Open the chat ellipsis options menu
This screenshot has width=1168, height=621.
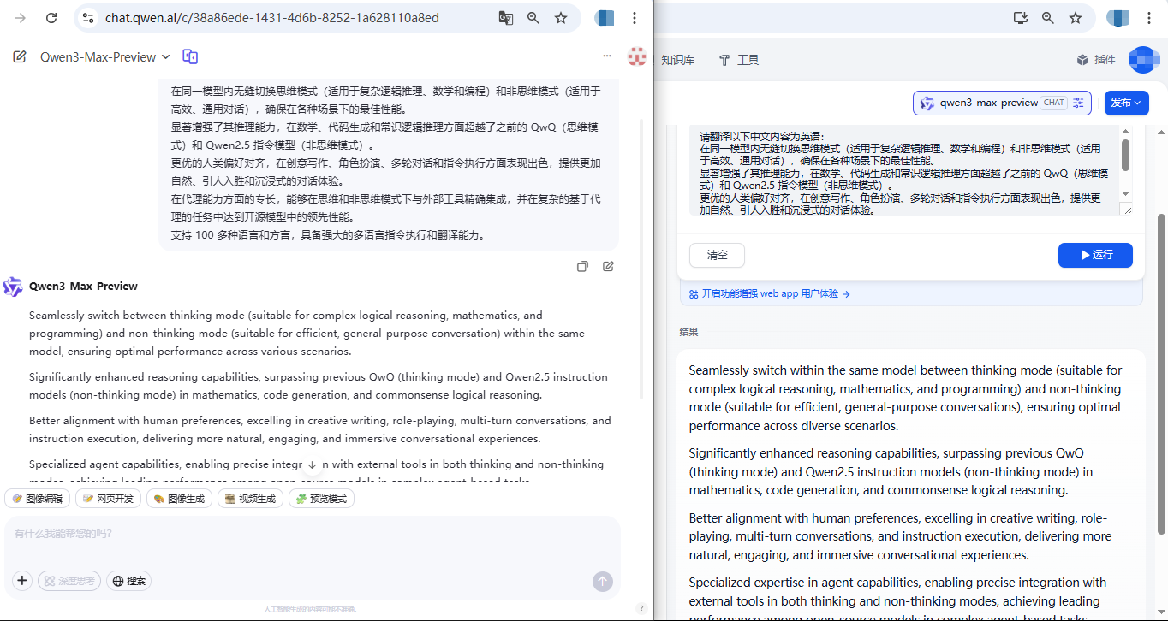click(x=607, y=56)
